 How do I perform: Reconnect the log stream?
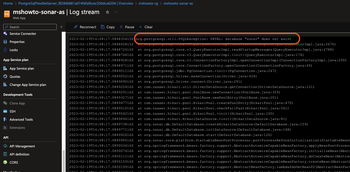point(85,27)
